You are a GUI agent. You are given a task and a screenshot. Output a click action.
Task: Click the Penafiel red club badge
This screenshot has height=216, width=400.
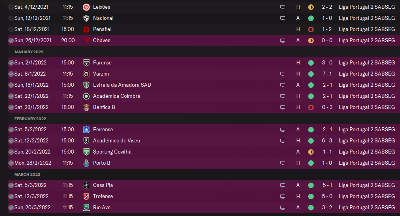click(86, 29)
